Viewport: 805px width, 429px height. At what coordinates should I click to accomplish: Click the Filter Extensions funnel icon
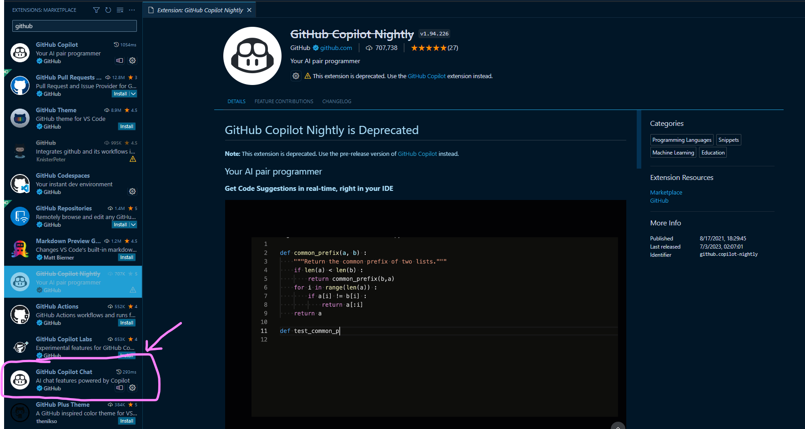(96, 10)
